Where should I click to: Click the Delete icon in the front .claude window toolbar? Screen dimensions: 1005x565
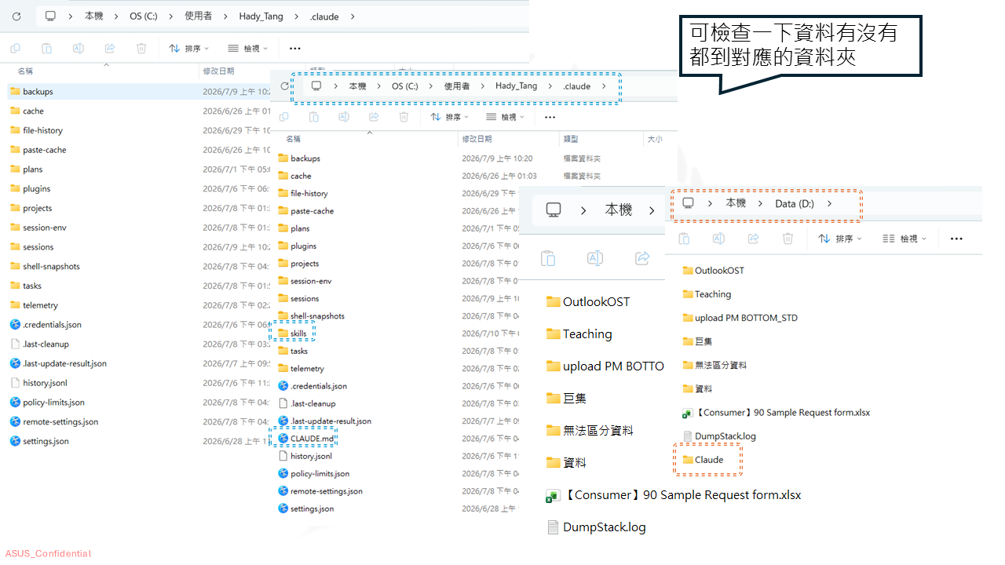coord(404,117)
